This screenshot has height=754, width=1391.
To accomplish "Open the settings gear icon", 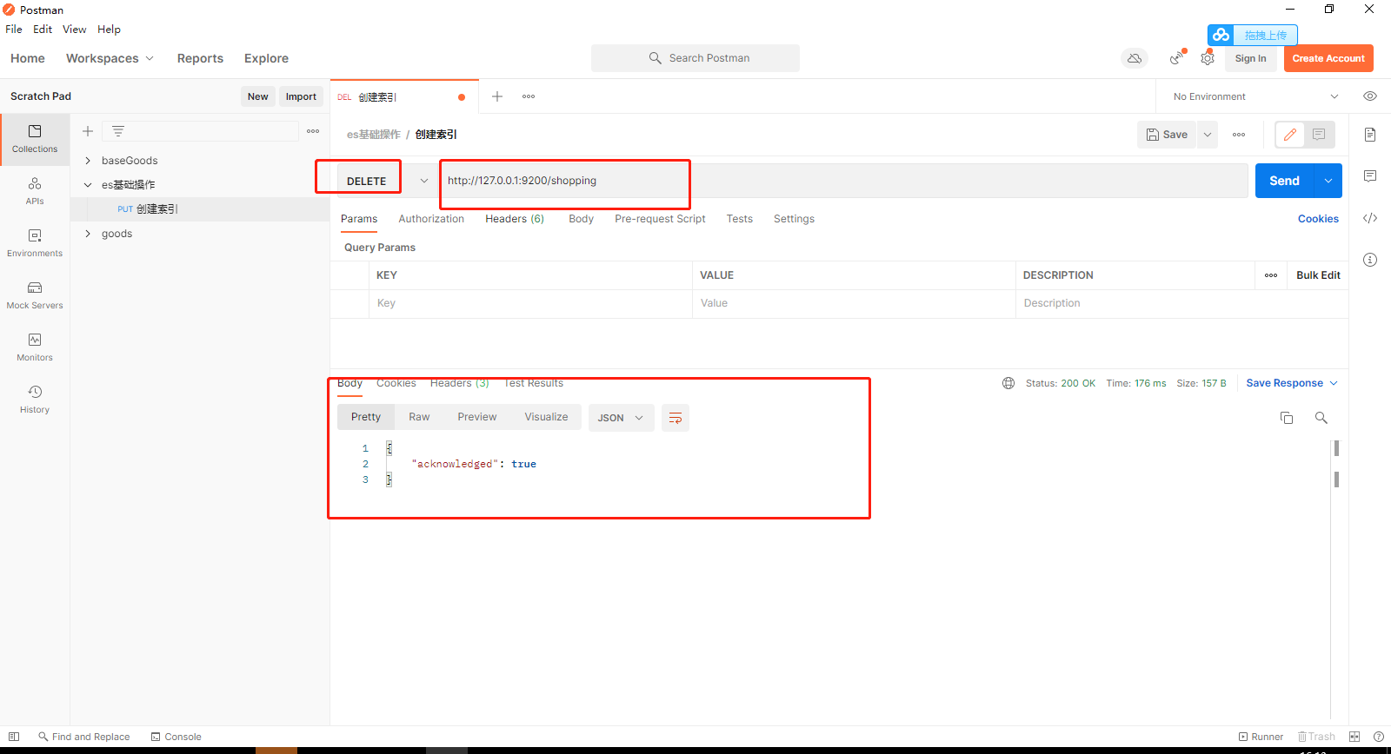I will pyautogui.click(x=1208, y=58).
